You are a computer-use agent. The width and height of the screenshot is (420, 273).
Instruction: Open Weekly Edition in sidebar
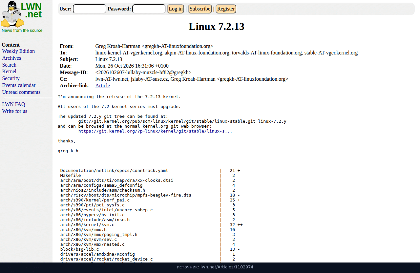pos(18,51)
